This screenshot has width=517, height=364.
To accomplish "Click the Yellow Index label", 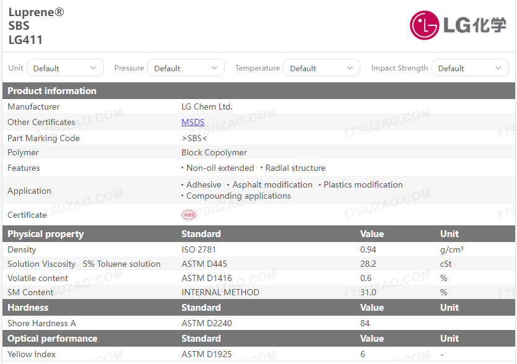I will point(32,354).
